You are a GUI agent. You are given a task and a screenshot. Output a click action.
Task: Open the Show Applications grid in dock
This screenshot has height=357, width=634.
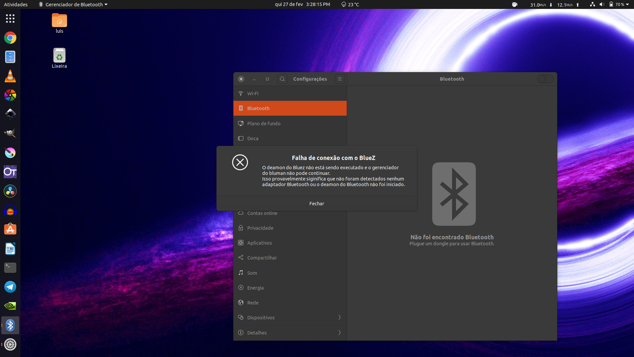tap(10, 19)
